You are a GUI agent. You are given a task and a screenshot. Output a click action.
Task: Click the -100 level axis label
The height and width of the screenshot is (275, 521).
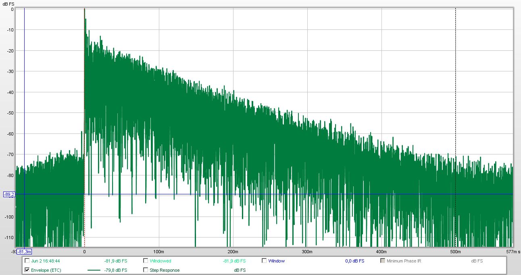pos(10,217)
